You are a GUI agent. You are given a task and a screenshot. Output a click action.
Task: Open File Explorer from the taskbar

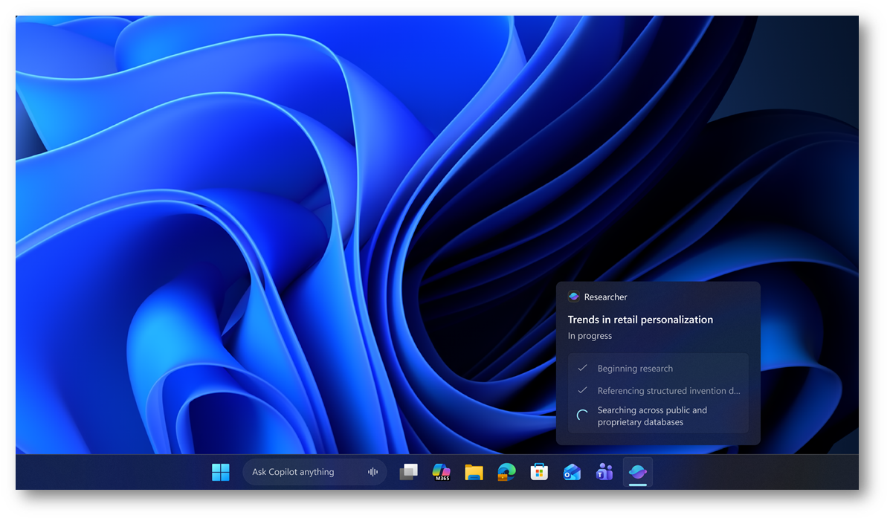[x=474, y=472]
